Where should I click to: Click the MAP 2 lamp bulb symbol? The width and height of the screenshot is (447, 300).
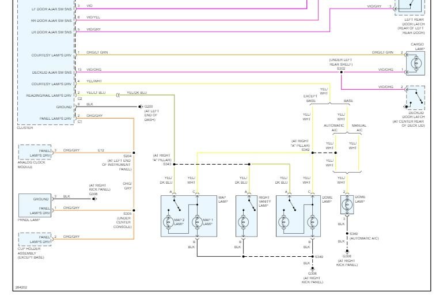(x=168, y=222)
